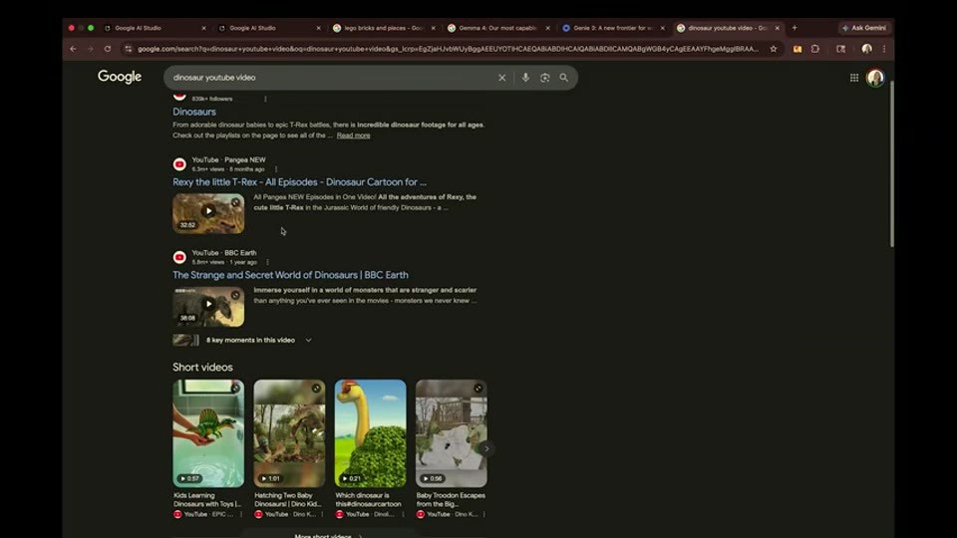
Task: Open the orange extension icon in the toolbar
Action: 797,49
